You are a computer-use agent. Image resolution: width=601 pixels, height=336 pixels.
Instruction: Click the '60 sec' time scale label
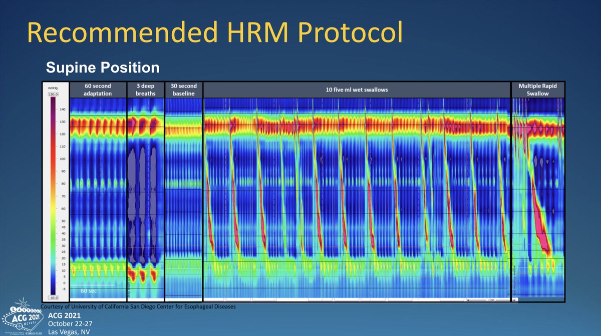pyautogui.click(x=88, y=290)
